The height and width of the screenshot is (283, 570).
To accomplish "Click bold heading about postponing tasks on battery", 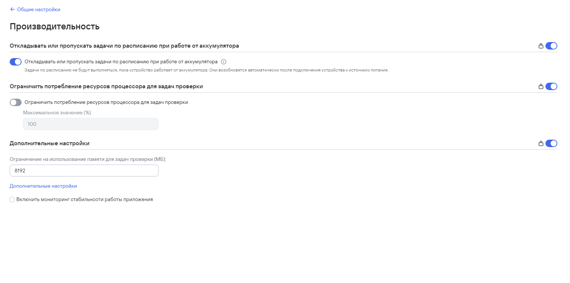I will click(x=124, y=46).
